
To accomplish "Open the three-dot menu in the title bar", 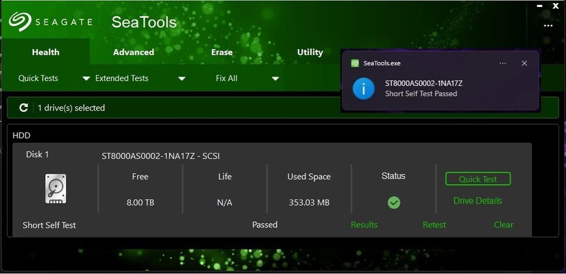I will (548, 26).
